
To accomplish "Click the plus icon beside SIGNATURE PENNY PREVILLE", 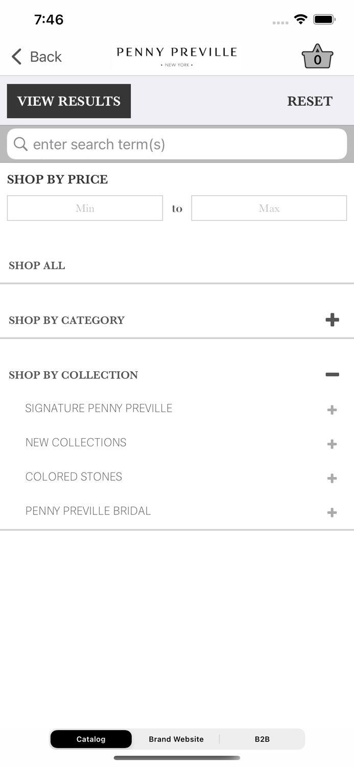I will point(332,410).
